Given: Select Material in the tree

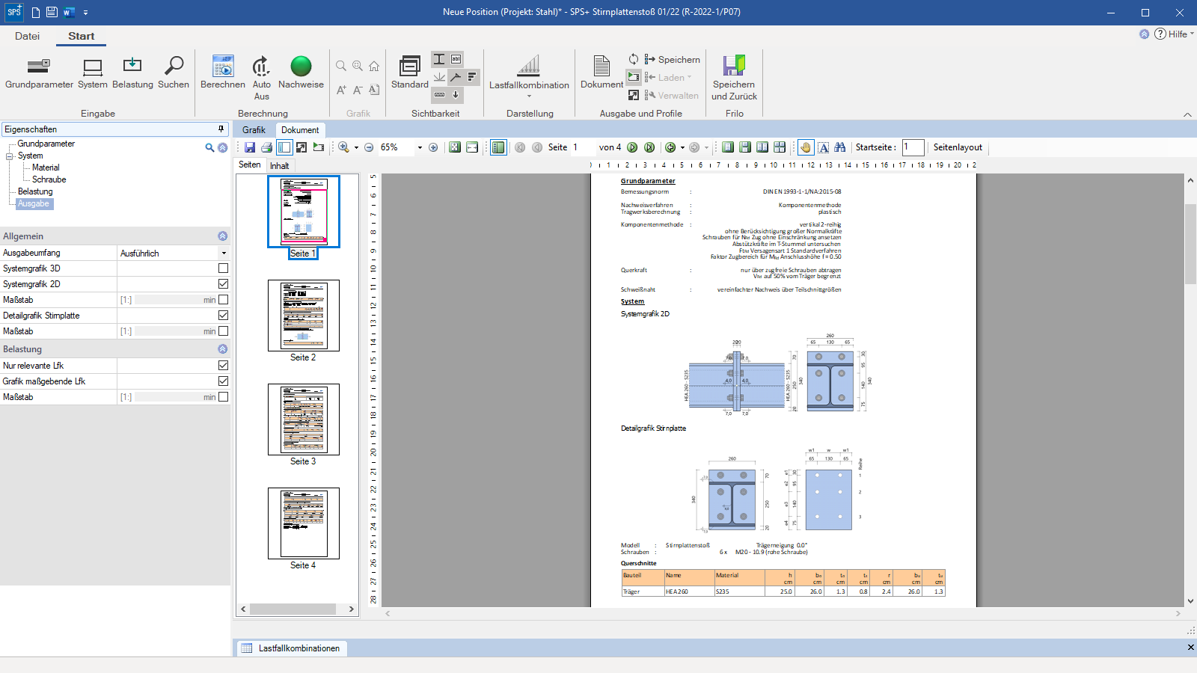Looking at the screenshot, I should pyautogui.click(x=46, y=168).
